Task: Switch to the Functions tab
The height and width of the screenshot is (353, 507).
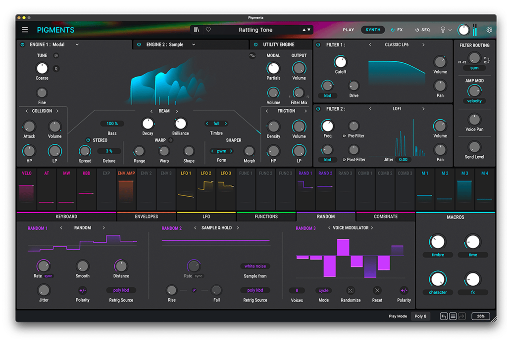Action: pos(266,217)
